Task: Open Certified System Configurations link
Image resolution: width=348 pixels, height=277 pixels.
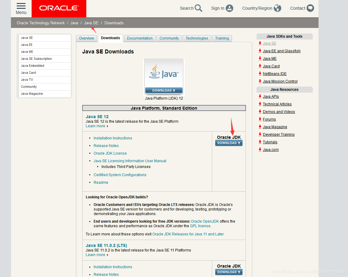Action: click(120, 175)
